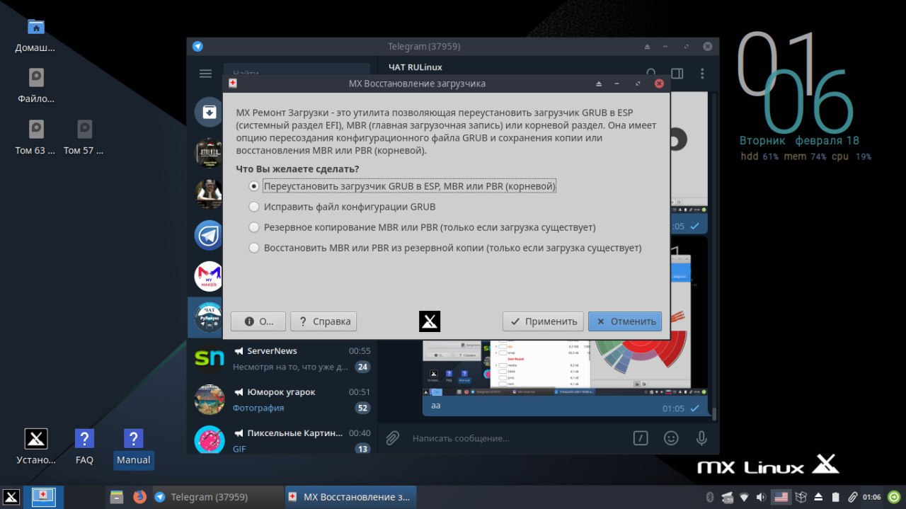Open MX start menu in taskbar
The width and height of the screenshot is (906, 509).
click(11, 497)
